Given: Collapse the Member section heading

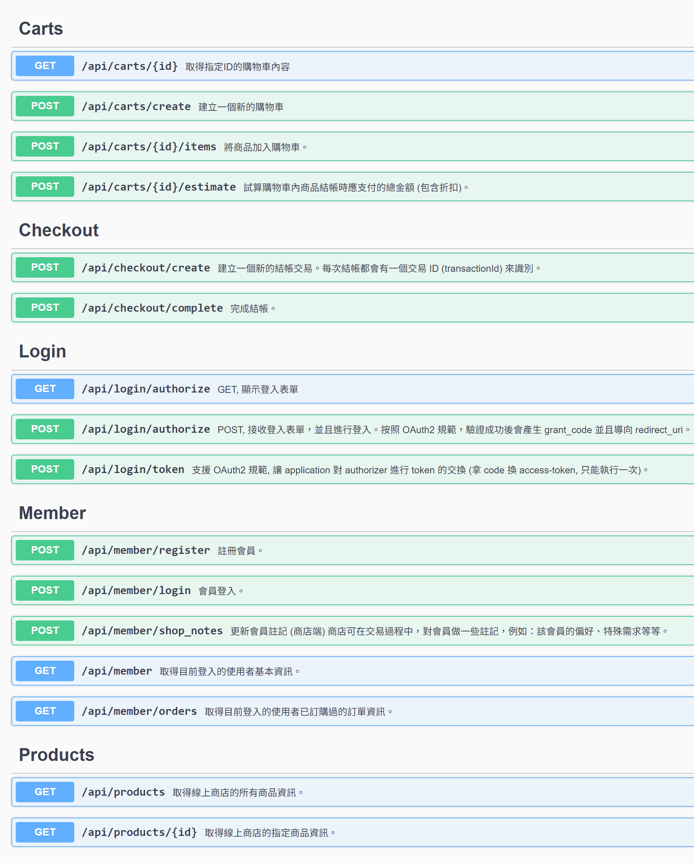Looking at the screenshot, I should (52, 513).
